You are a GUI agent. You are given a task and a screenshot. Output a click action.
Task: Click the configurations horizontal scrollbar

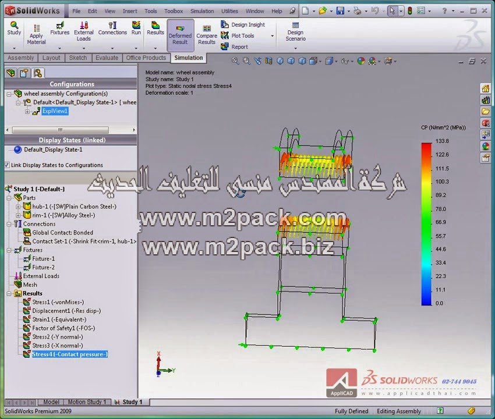pos(60,130)
